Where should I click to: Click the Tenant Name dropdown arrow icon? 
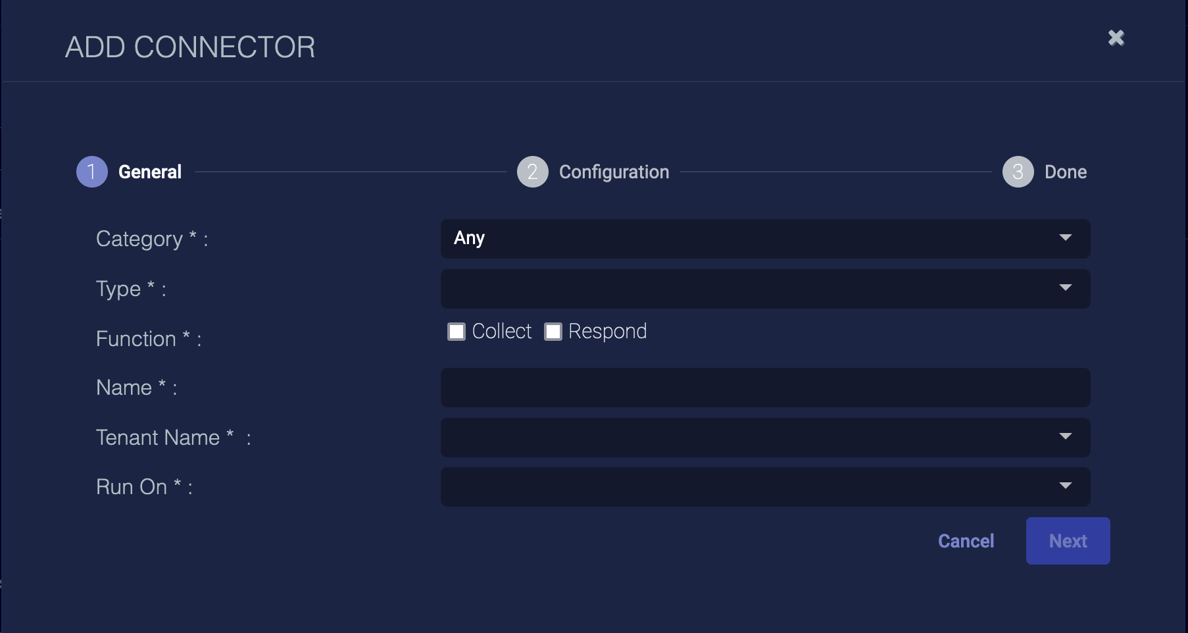click(x=1066, y=436)
